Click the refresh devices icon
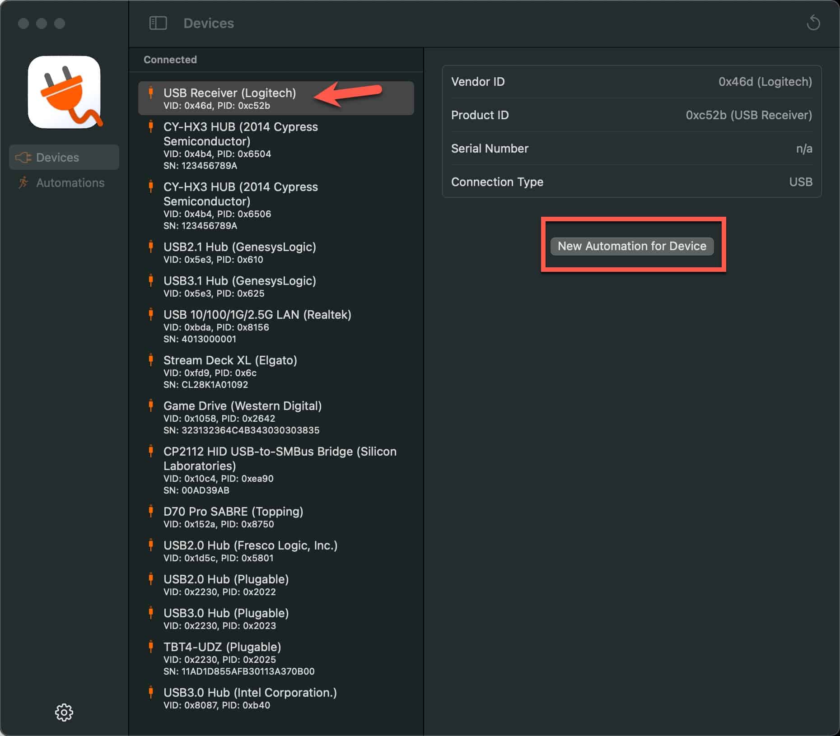The height and width of the screenshot is (736, 840). (x=813, y=23)
